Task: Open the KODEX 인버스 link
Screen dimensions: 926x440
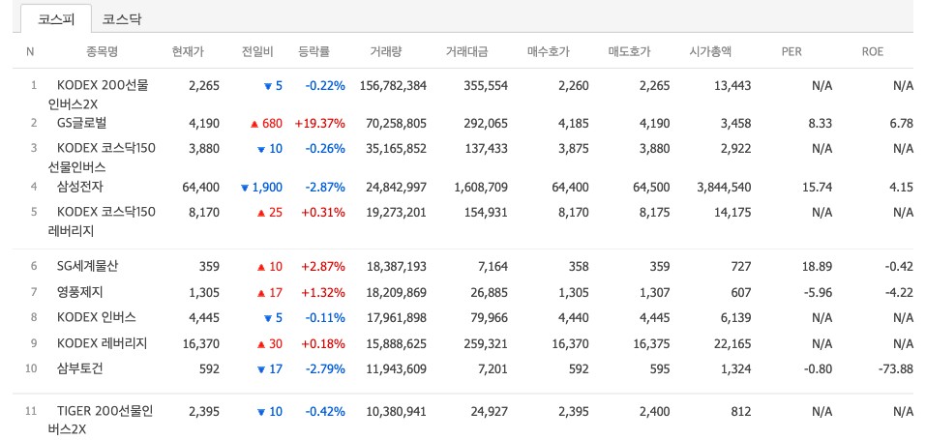Action: click(x=96, y=317)
